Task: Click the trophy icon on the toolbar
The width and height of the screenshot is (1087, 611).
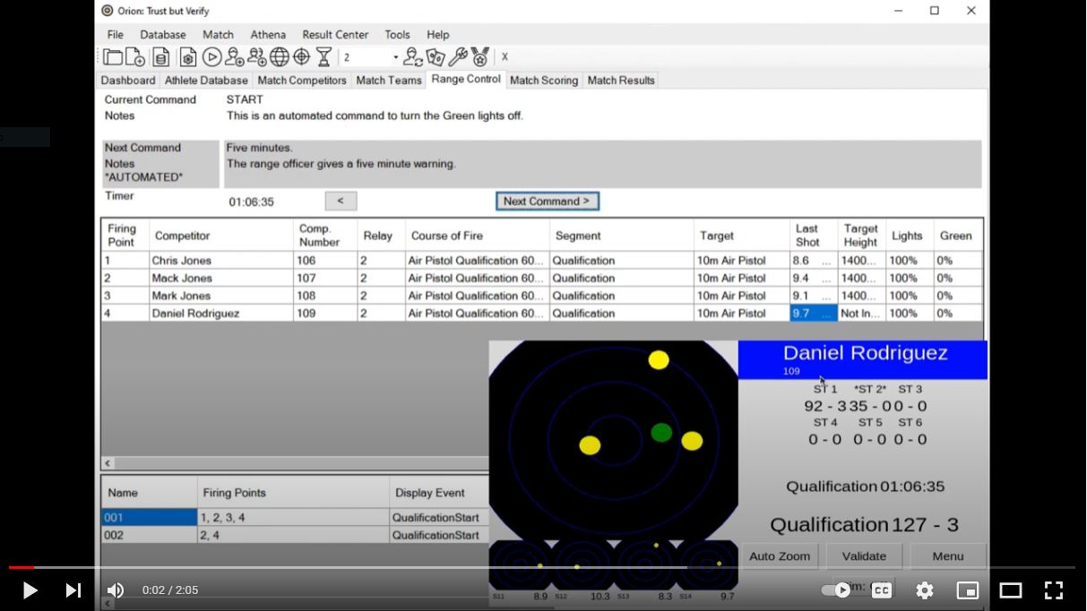Action: [x=324, y=56]
